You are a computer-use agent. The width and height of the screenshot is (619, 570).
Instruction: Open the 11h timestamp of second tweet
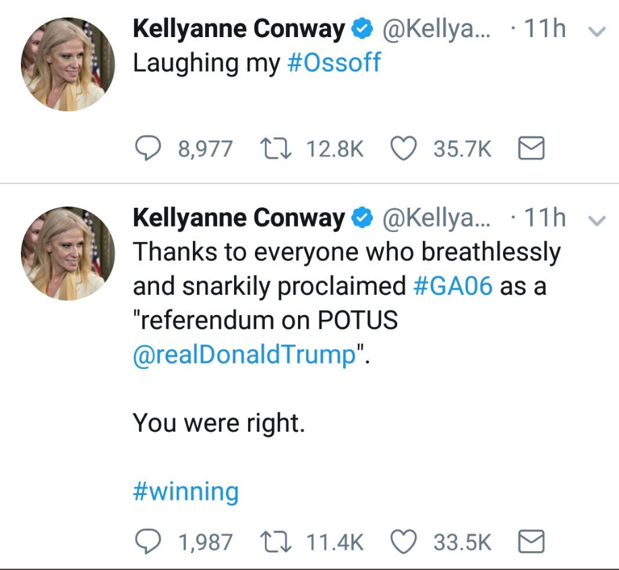click(x=544, y=218)
